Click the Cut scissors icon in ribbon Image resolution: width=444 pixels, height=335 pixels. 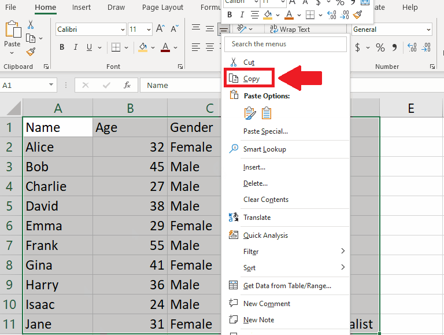31,24
